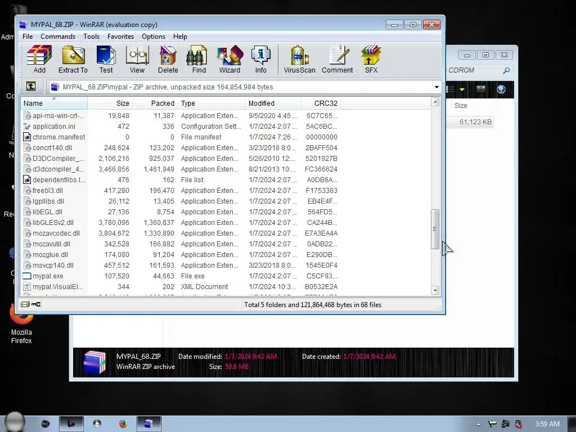Select the mozavcodec.dll row
The width and height of the screenshot is (576, 432).
click(181, 233)
